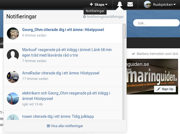Open toaen citerade dig Tidig julklapp notification

pyautogui.click(x=58, y=116)
